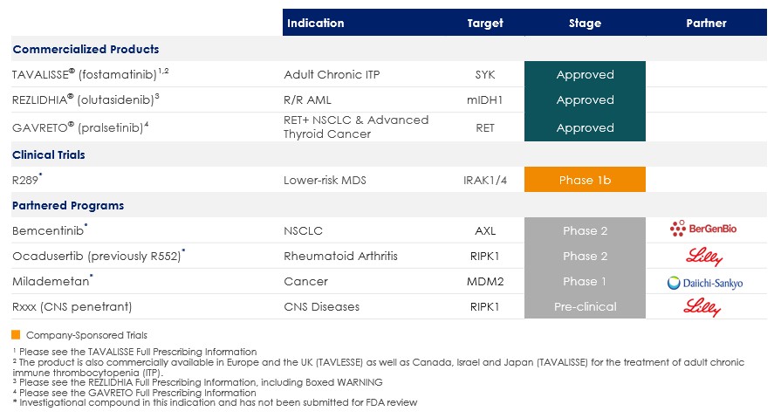This screenshot has width=774, height=418.
Task: Click the TAVALISSE Full Prescribing Information footnote
Action: point(134,352)
